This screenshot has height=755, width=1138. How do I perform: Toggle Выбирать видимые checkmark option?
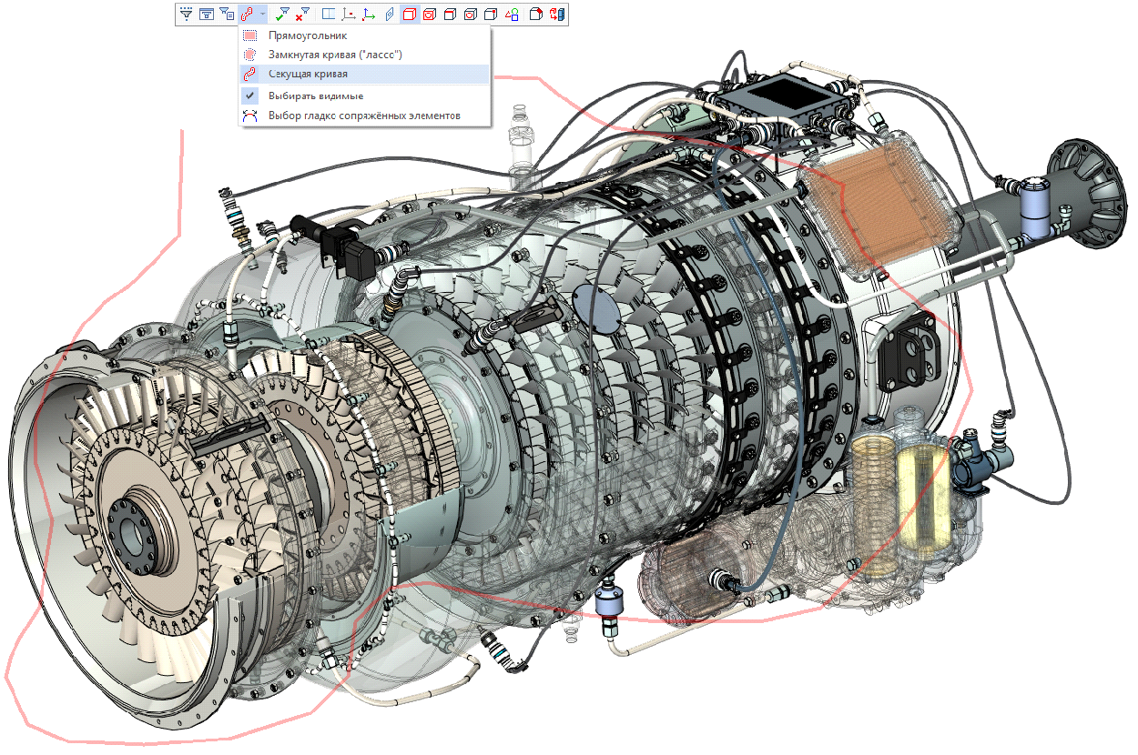click(x=365, y=96)
